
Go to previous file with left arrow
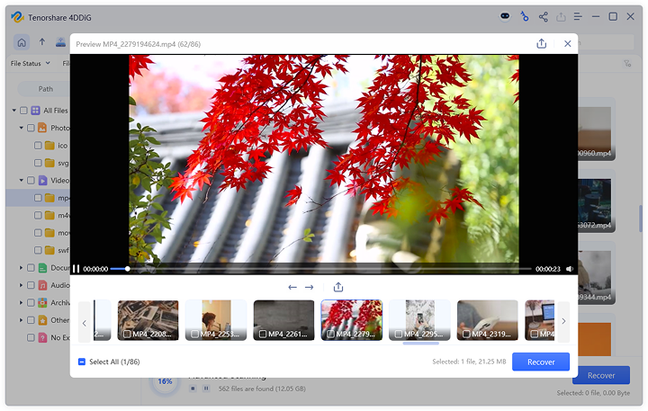pyautogui.click(x=292, y=287)
